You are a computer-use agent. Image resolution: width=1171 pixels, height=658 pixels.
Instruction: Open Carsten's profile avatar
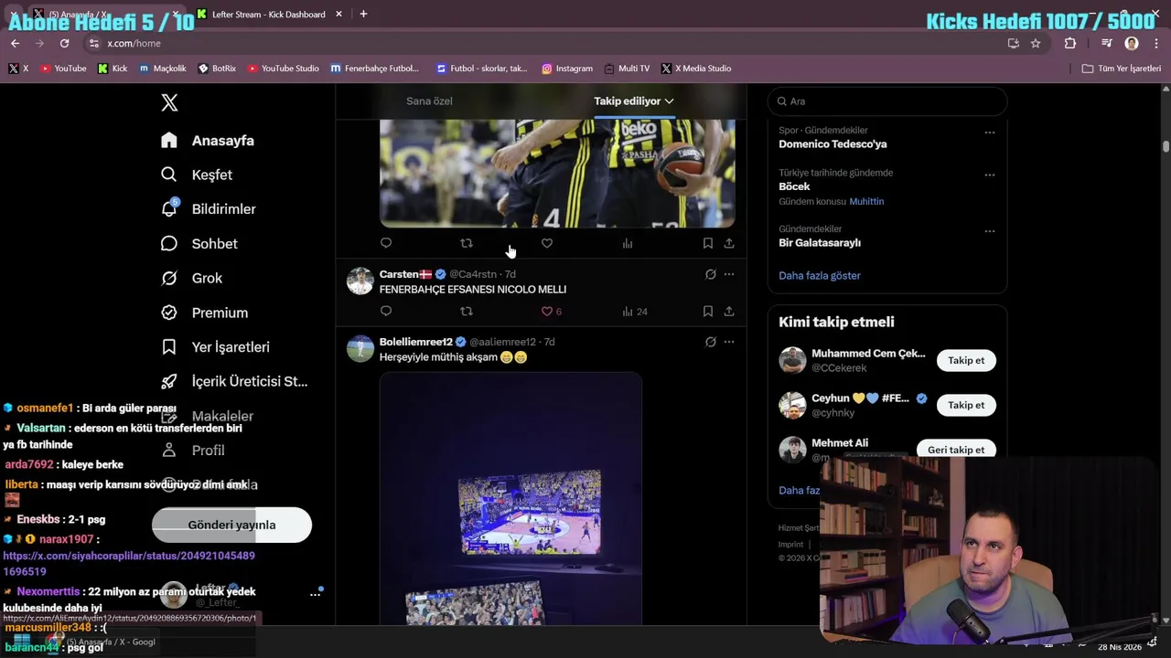pyautogui.click(x=360, y=281)
